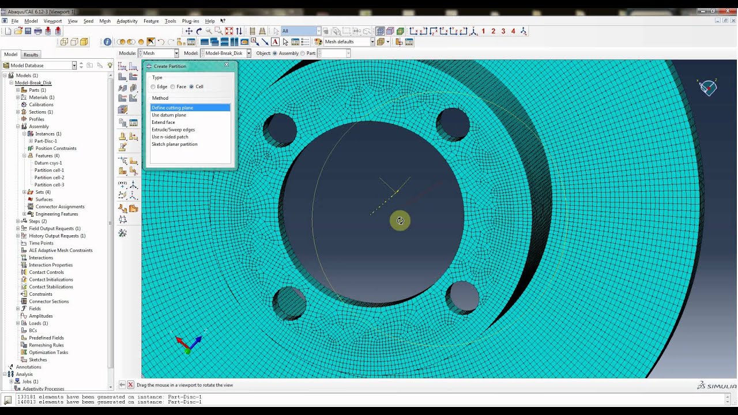Choose the Part object radio button
The image size is (738, 415).
click(x=303, y=53)
